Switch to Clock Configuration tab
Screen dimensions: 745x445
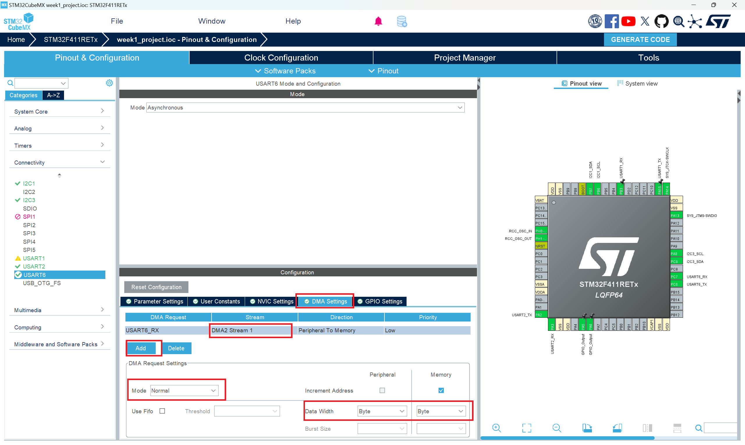(x=281, y=58)
